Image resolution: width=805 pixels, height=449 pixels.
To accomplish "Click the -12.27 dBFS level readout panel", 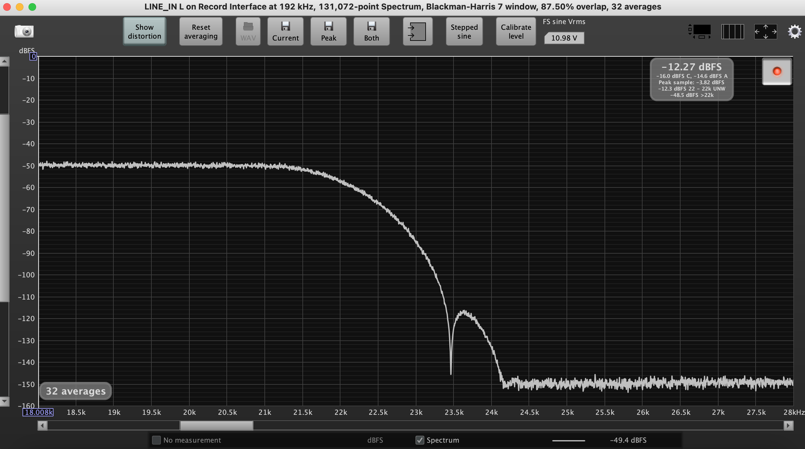I will pos(692,79).
